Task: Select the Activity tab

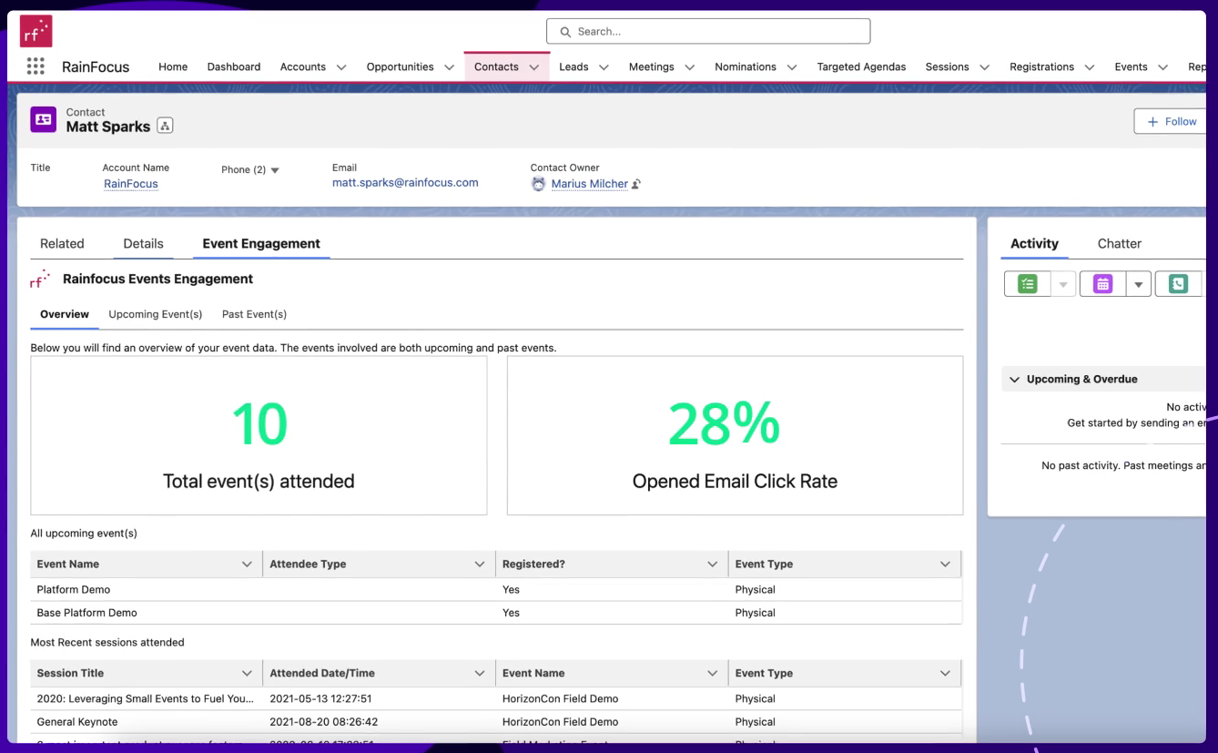Action: (1035, 243)
